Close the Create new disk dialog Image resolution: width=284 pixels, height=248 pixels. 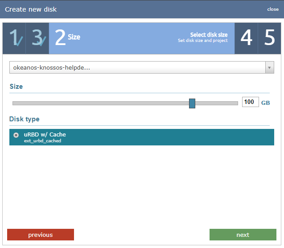pos(273,9)
